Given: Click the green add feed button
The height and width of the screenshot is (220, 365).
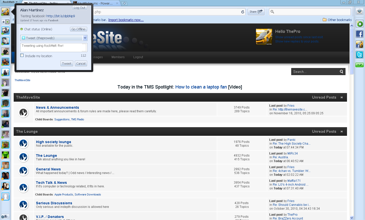Looking at the screenshot, I should (359, 65).
